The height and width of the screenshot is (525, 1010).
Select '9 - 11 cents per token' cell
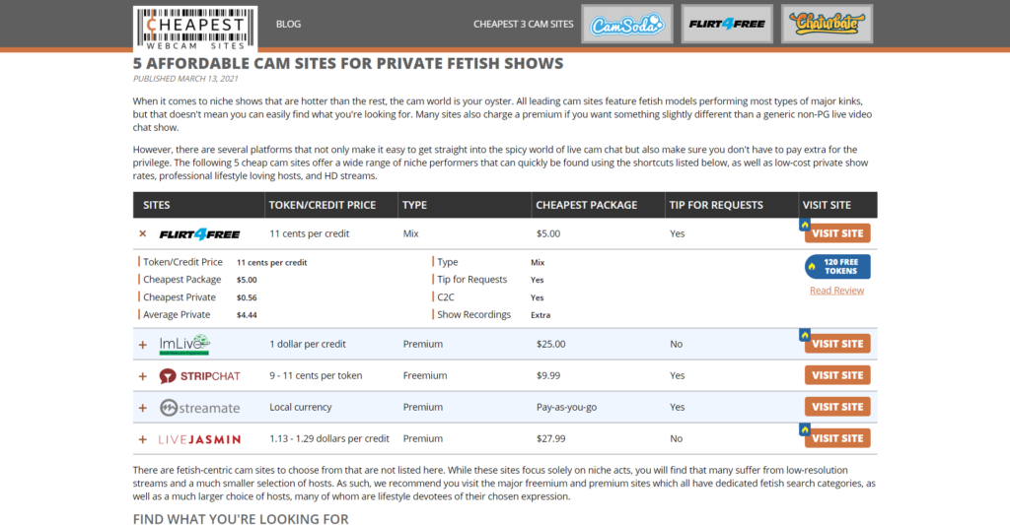(x=316, y=375)
